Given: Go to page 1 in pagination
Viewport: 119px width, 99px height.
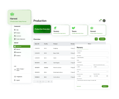Looking at the screenshot, I should (37, 81).
